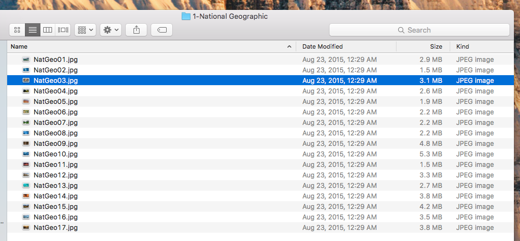The height and width of the screenshot is (241, 520).
Task: Click the NatGeo14.jpg thumbnail icon
Action: [x=26, y=196]
